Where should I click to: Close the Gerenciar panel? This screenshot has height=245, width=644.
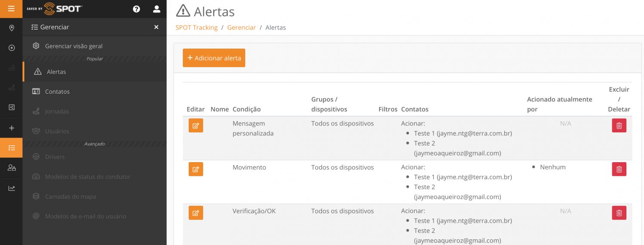point(156,27)
